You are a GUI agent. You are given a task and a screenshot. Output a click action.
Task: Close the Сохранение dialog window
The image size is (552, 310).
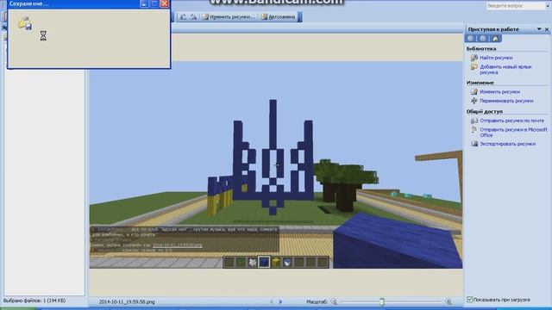tap(165, 3)
